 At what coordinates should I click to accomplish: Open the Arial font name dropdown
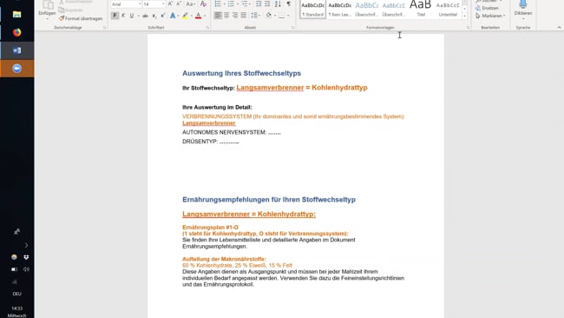(x=140, y=4)
